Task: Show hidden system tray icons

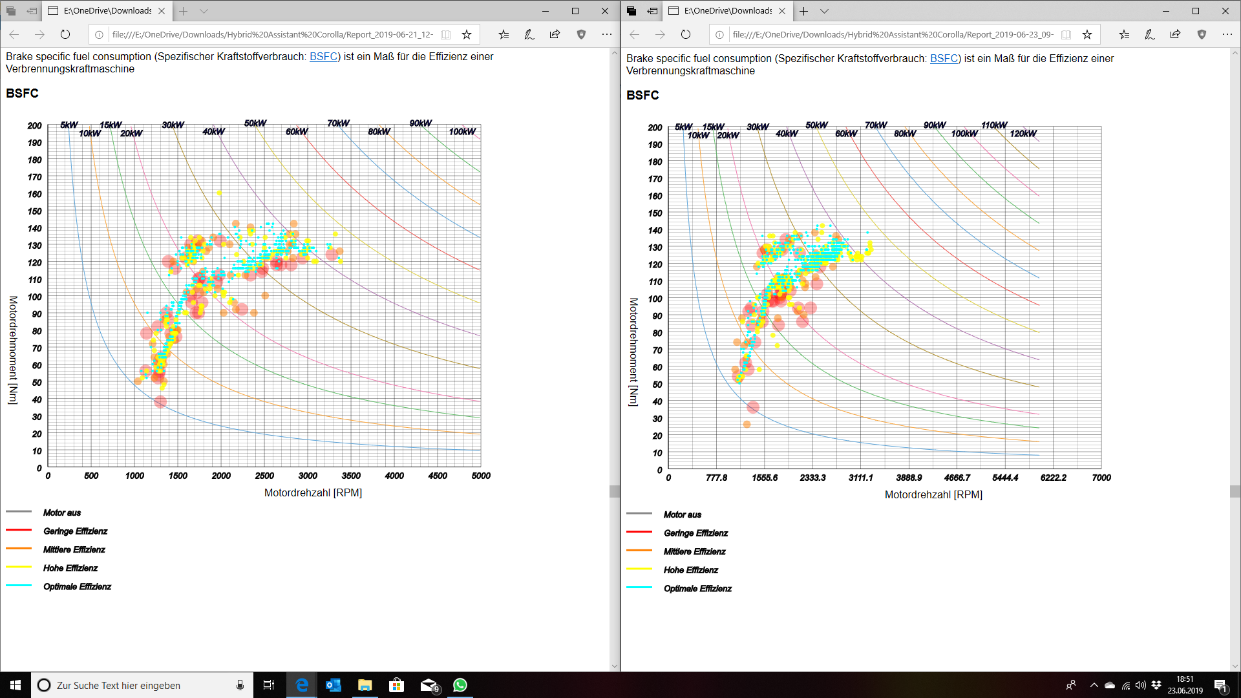Action: (1094, 685)
